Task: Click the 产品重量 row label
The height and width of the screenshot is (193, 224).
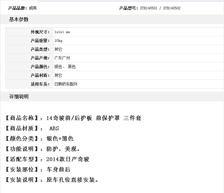Action: click(40, 41)
